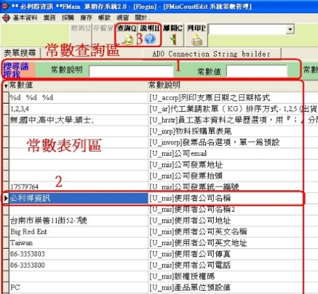This screenshot has width=318, height=294.
Task: Open the toolbar combo box dropdown arrow
Action: coord(290,29)
